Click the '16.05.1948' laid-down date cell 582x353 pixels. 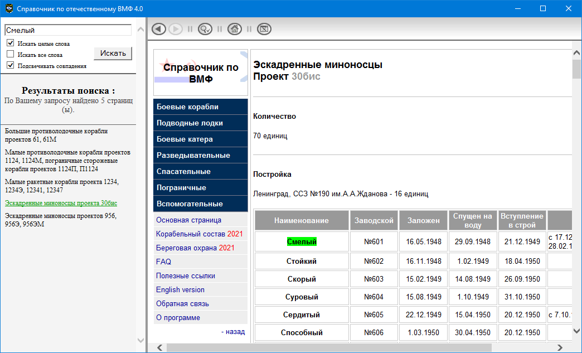coord(424,241)
